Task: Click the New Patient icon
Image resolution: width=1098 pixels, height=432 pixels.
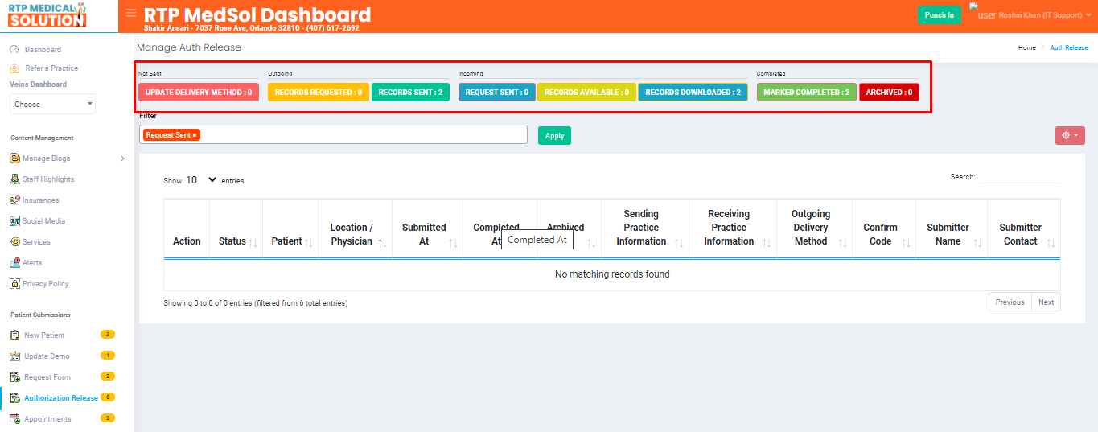Action: pos(14,335)
